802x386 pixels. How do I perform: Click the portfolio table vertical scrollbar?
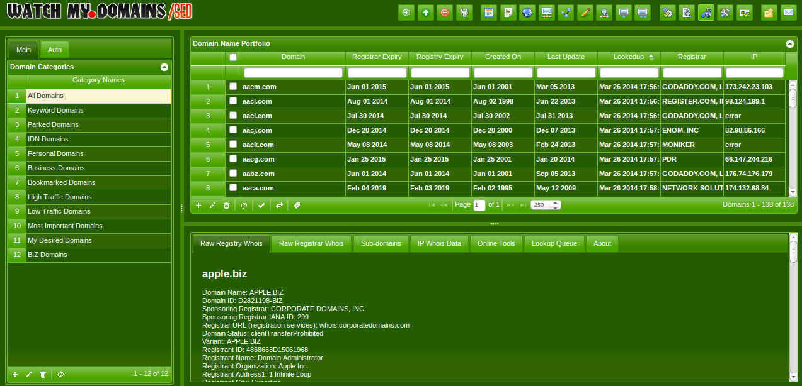click(x=793, y=138)
